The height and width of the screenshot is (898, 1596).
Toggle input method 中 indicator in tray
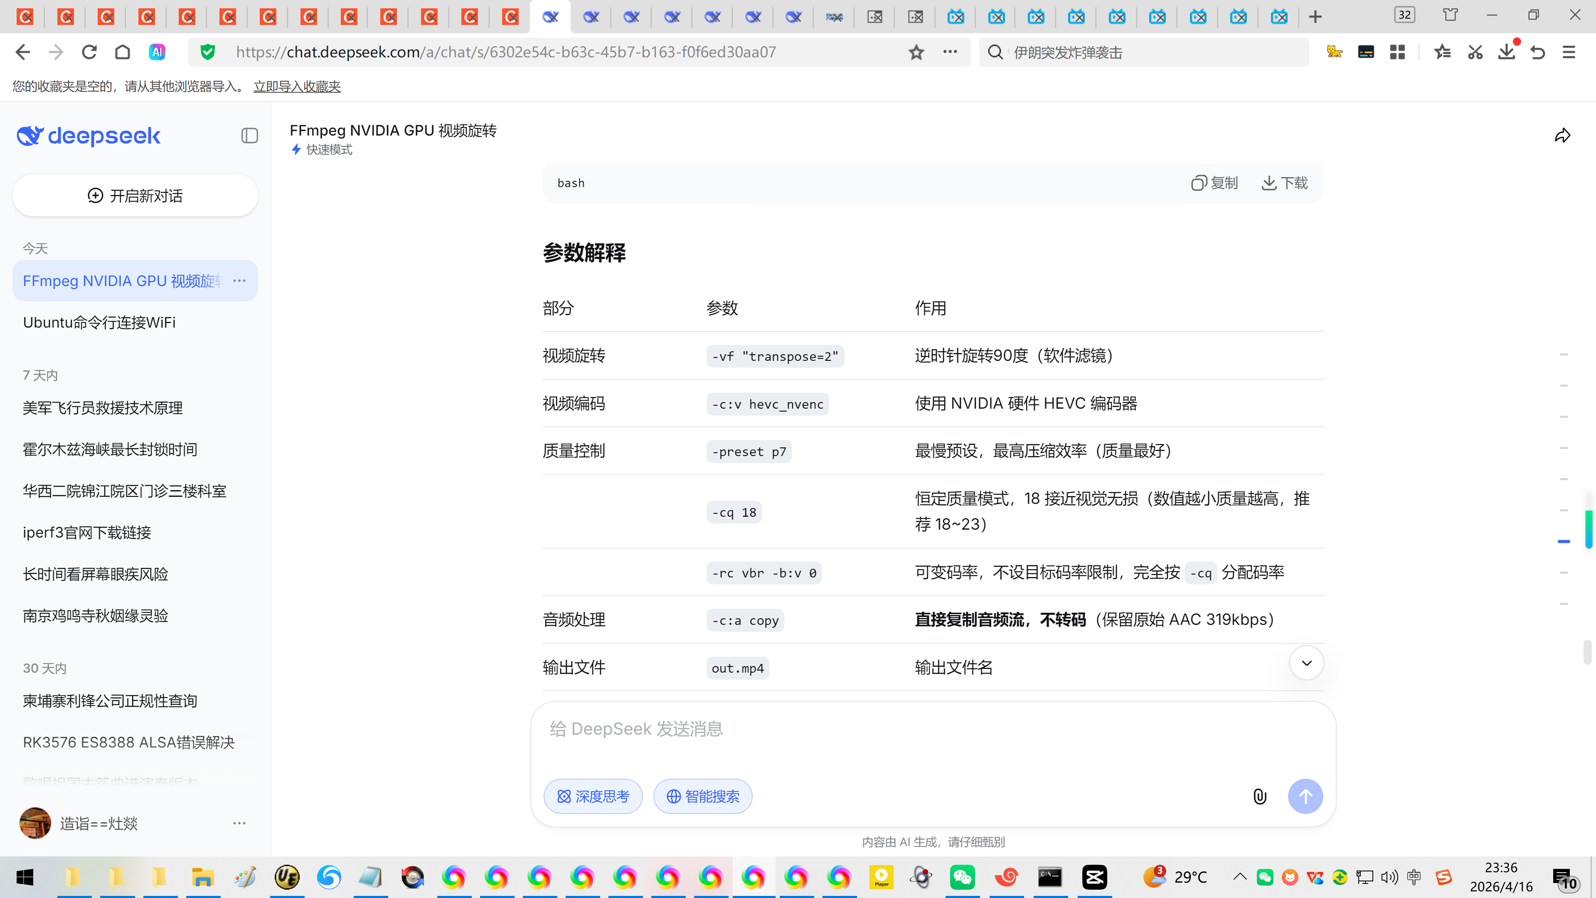pyautogui.click(x=1414, y=877)
